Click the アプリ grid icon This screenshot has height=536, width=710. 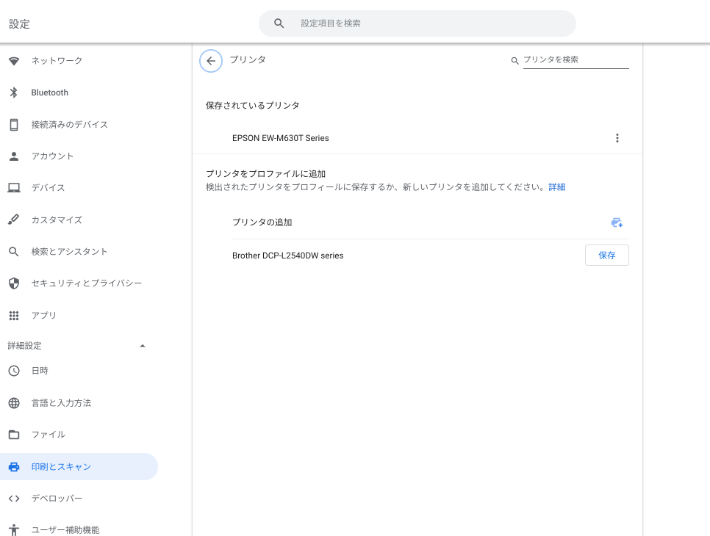(14, 315)
